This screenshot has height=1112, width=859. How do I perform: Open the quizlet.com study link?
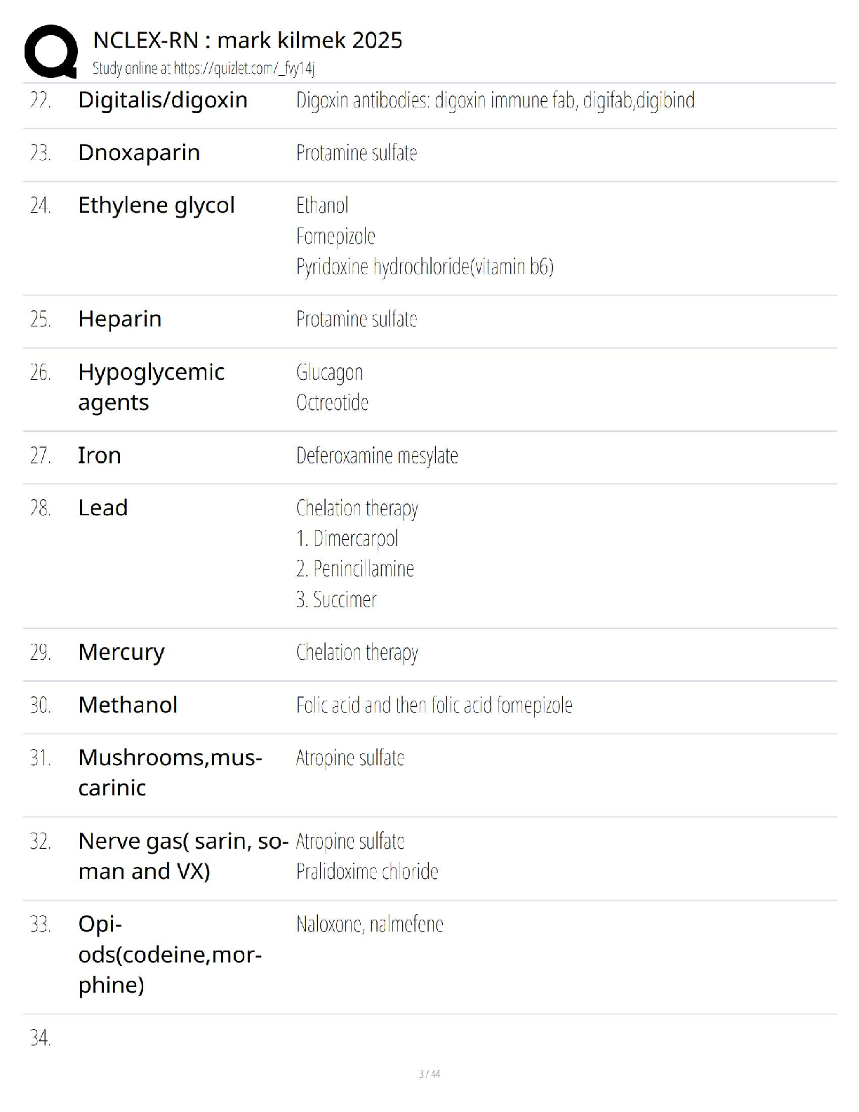[243, 68]
